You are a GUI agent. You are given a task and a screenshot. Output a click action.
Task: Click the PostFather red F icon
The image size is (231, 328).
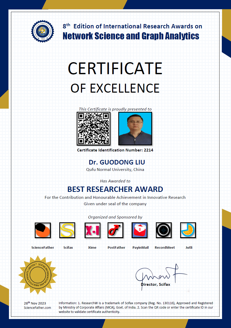[x=115, y=230]
